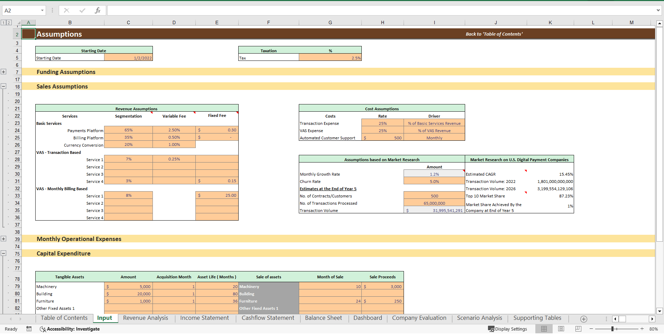This screenshot has height=334, width=664.
Task: Switch to the Dashboard sheet tab
Action: (x=368, y=318)
